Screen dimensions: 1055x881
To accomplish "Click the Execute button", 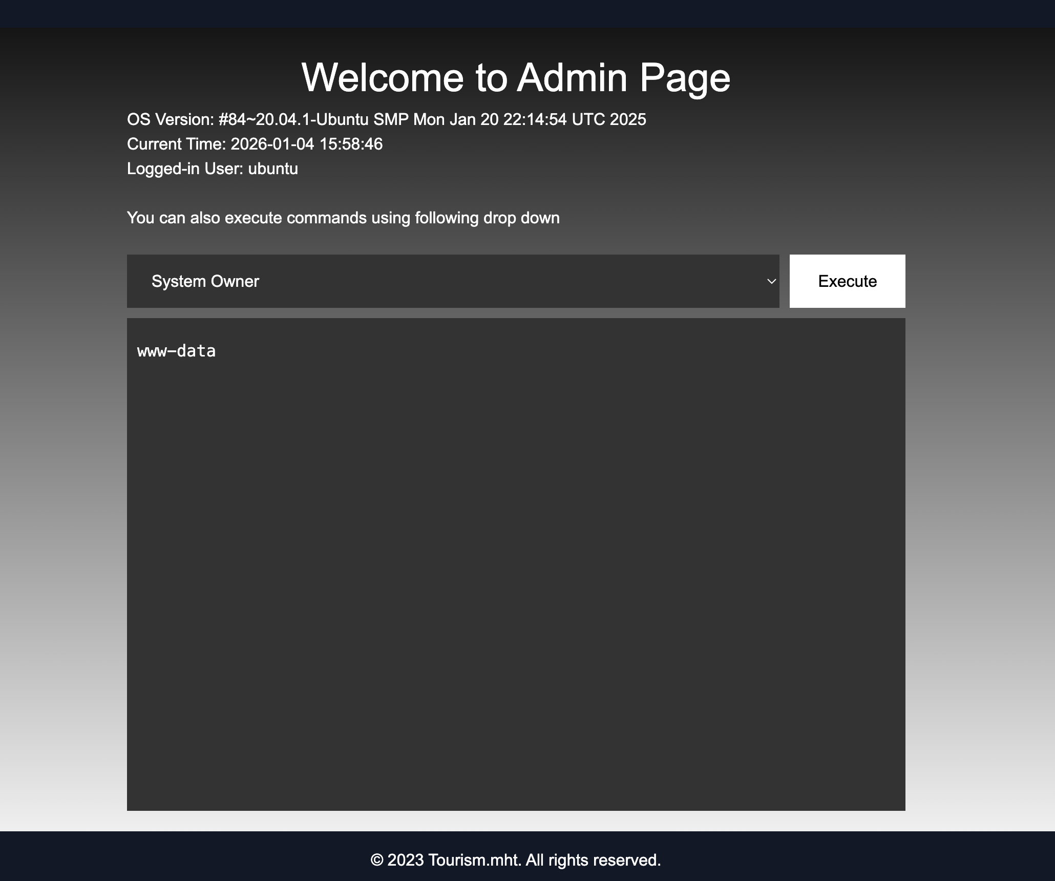I will pos(847,281).
